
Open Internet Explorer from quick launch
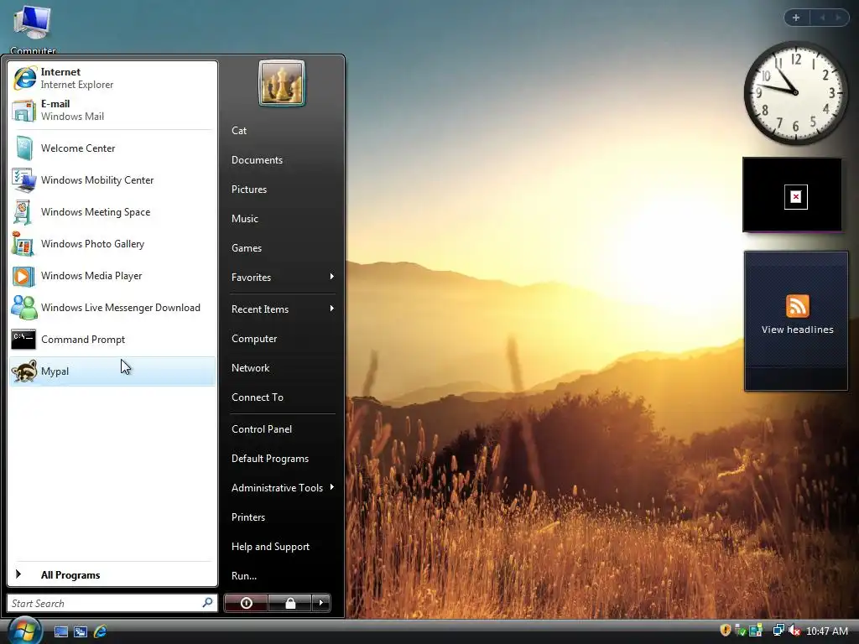tap(101, 631)
